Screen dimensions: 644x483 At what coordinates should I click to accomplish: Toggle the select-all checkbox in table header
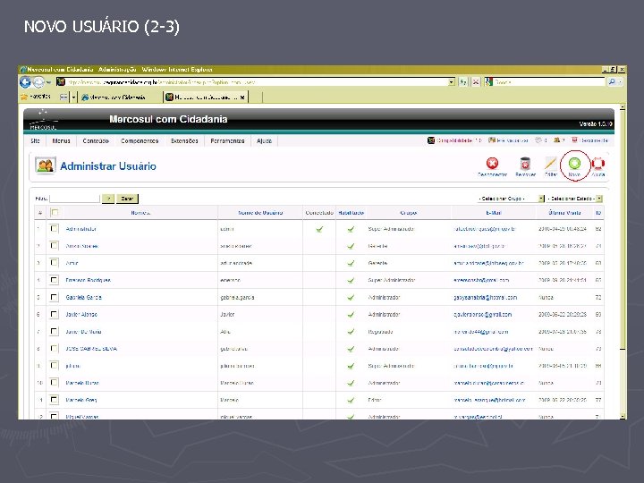pos(55,212)
